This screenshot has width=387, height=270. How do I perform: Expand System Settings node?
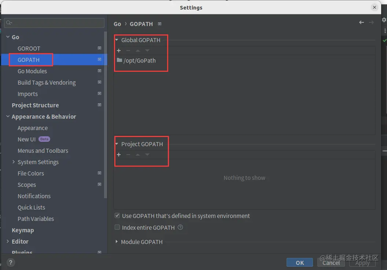point(14,162)
